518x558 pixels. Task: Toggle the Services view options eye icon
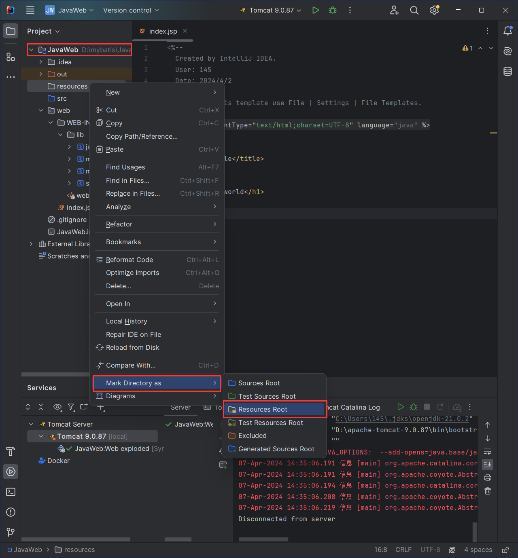pos(57,407)
